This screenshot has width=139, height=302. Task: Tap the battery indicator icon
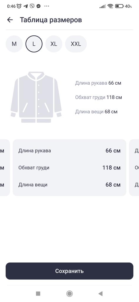[119, 6]
